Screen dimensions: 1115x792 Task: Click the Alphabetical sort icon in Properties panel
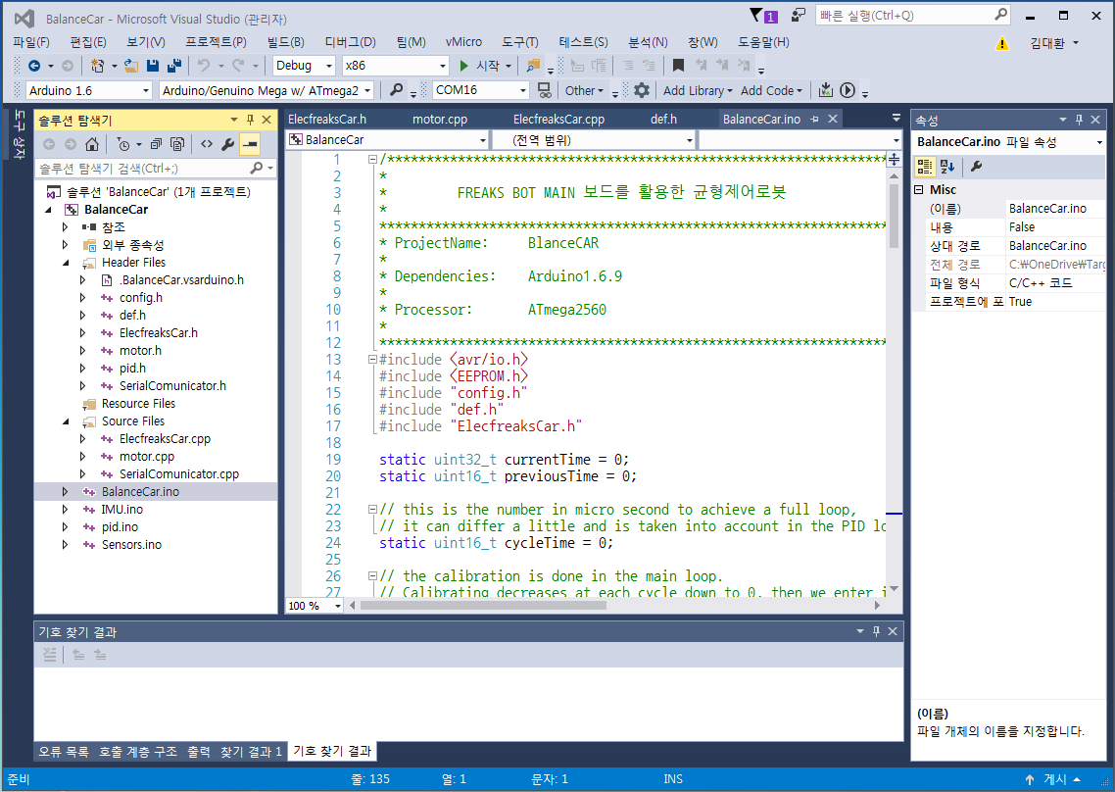point(947,167)
